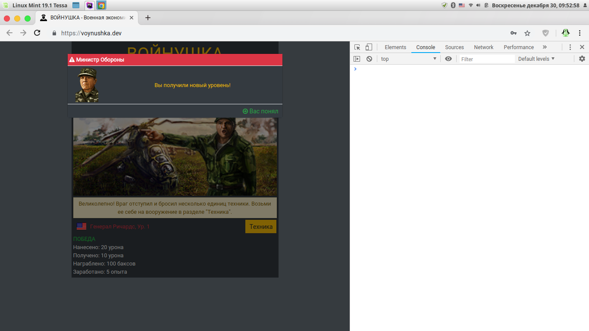The height and width of the screenshot is (331, 589).
Task: Switch to the Elements tab
Action: (x=395, y=47)
